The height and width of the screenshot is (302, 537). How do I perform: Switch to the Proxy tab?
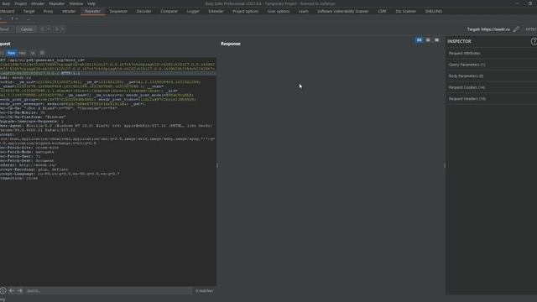coord(49,11)
